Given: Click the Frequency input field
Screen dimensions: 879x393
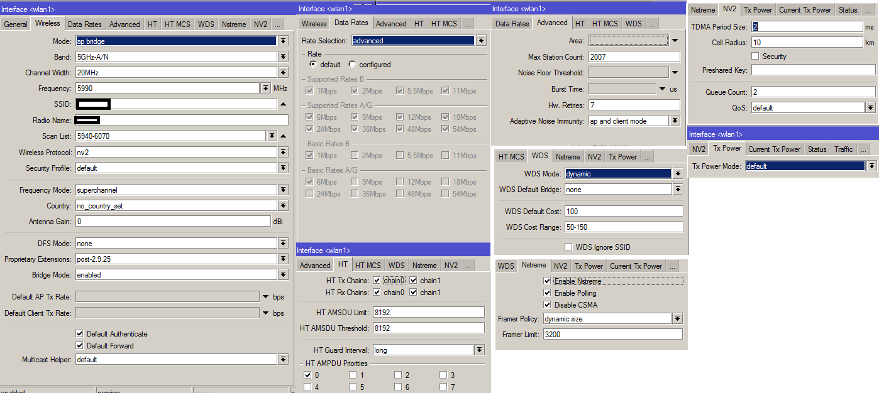Looking at the screenshot, I should click(x=167, y=89).
